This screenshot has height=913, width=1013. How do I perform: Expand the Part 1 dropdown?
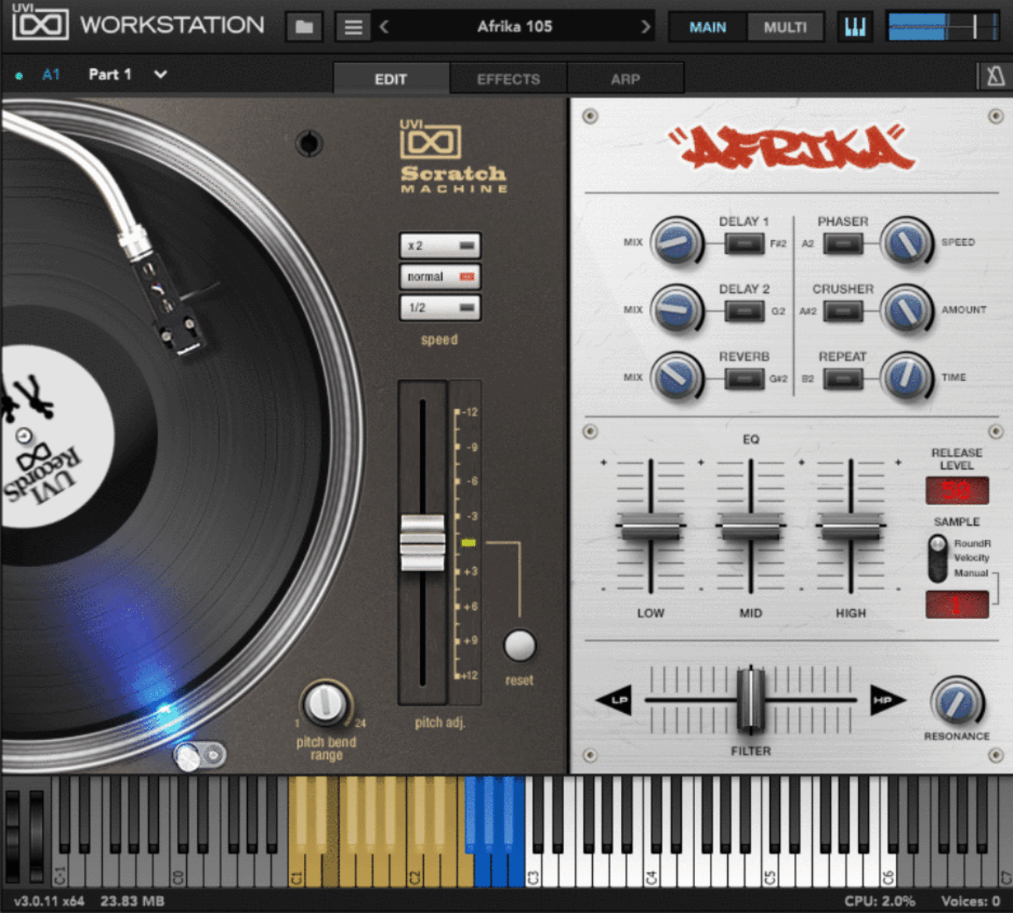pyautogui.click(x=161, y=75)
